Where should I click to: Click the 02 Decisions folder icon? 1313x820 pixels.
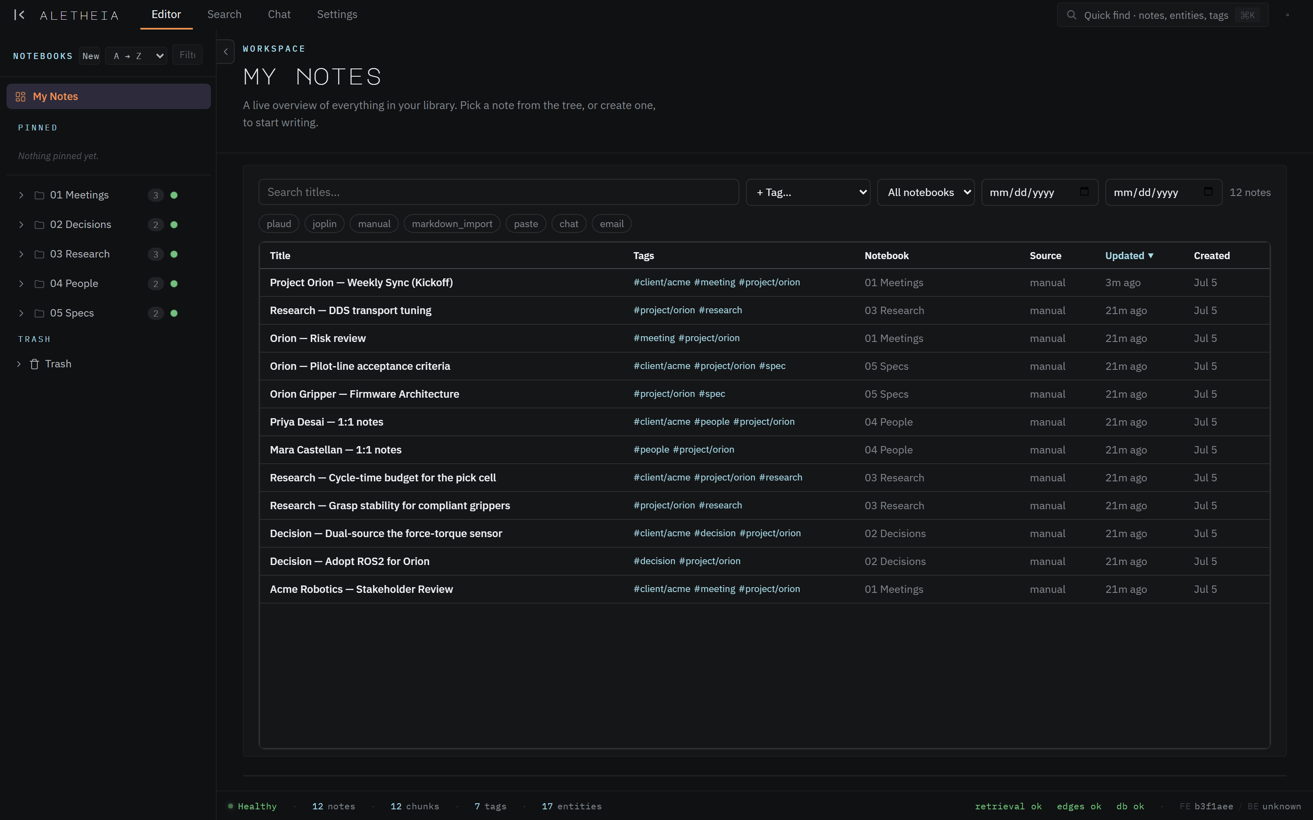pyautogui.click(x=39, y=225)
